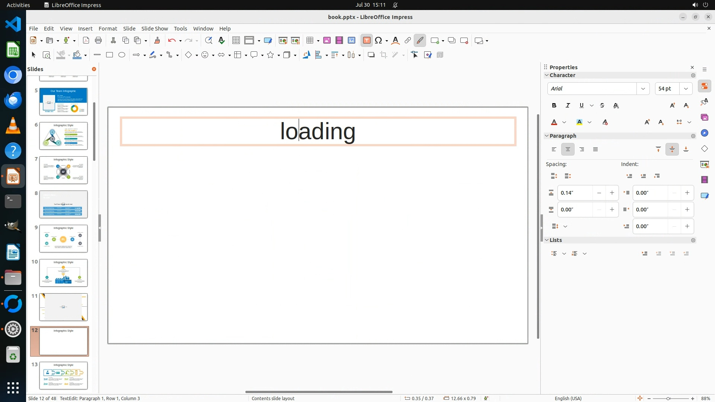715x402 pixels.
Task: Open the font name dropdown
Action: [643, 89]
